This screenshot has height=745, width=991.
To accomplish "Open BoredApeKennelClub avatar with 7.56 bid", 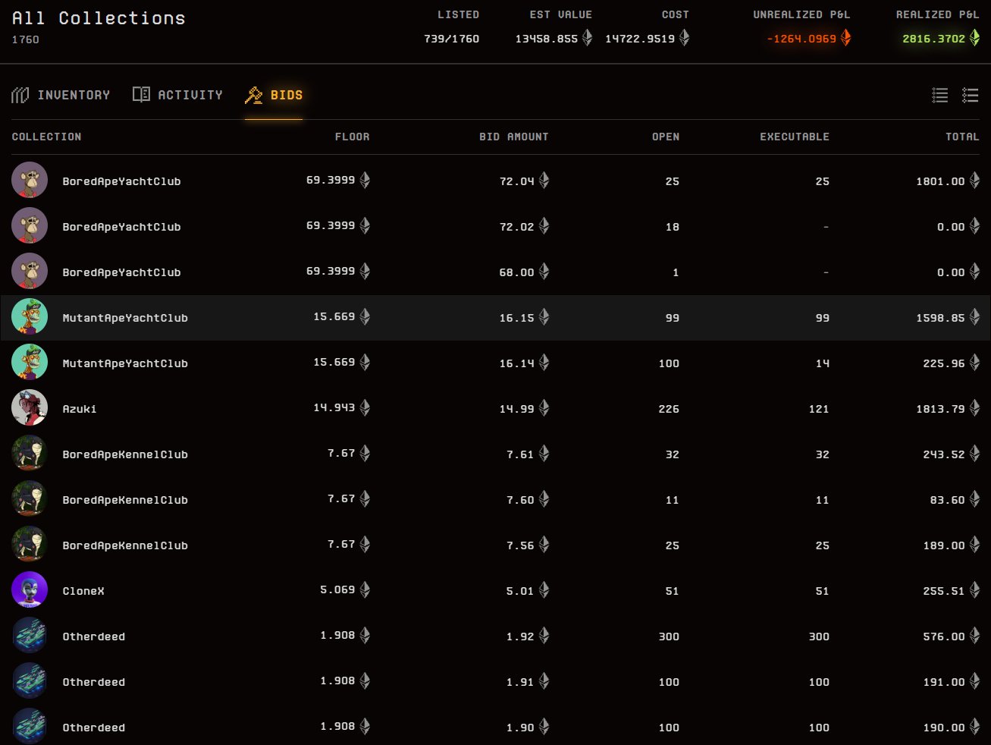I will [30, 545].
